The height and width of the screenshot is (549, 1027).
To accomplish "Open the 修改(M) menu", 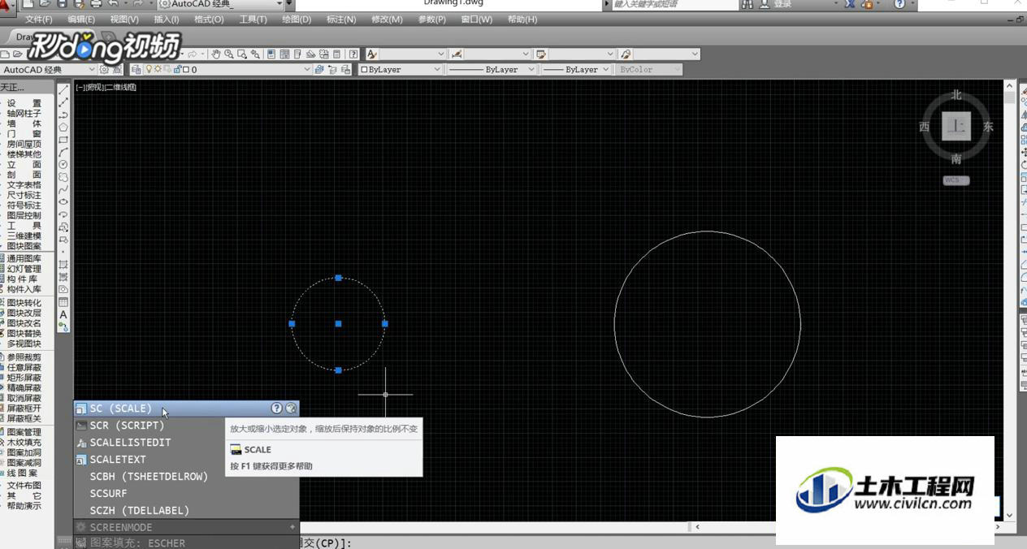I will click(x=387, y=19).
